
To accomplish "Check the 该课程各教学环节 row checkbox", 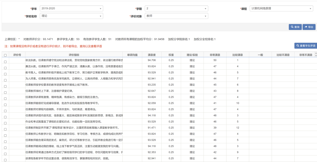I will pos(5,160).
